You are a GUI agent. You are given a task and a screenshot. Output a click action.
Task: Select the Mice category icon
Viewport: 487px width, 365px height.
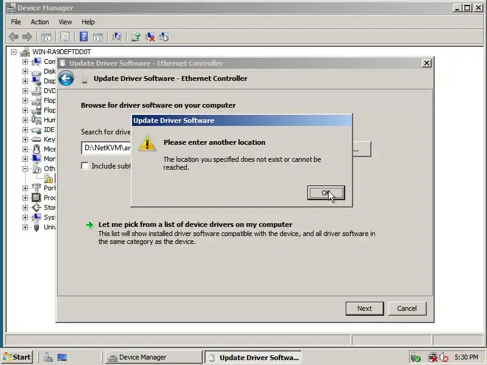tap(37, 149)
